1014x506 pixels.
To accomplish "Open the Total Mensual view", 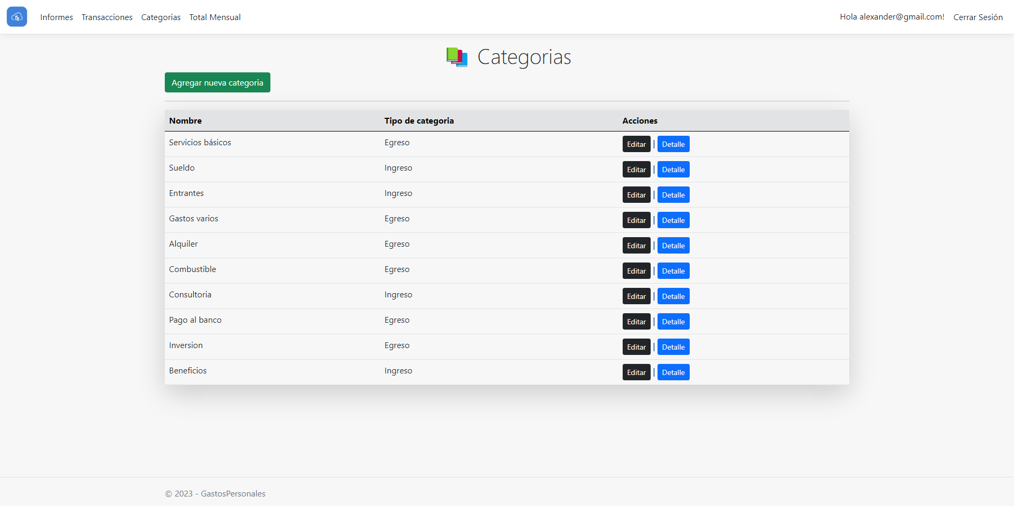I will click(x=214, y=17).
